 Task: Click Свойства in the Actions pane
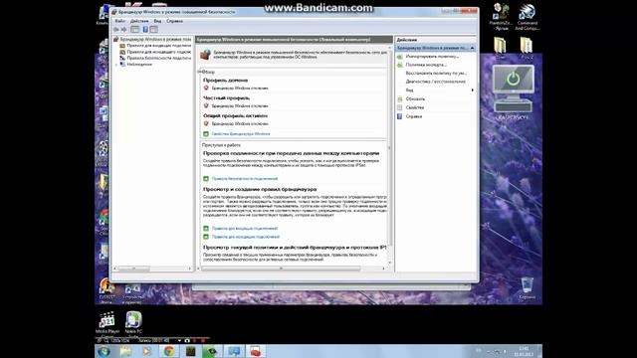point(415,107)
